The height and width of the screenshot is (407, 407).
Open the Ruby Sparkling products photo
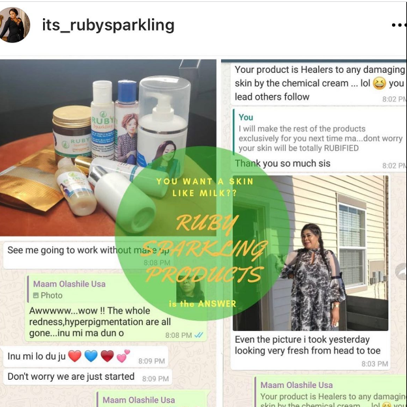click(x=108, y=148)
